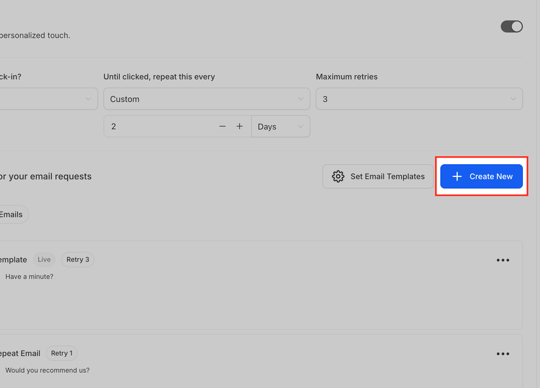This screenshot has width=540, height=388.
Task: Turn off the toggle switch at the top
Action: (x=511, y=26)
